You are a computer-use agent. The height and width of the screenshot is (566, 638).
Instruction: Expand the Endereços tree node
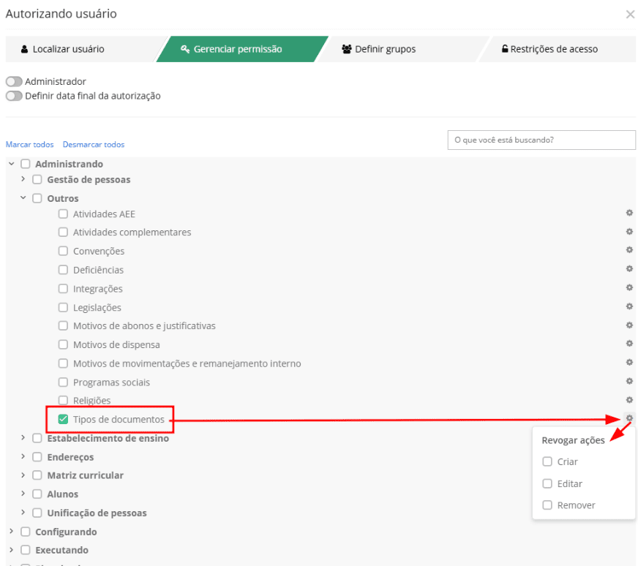point(23,456)
